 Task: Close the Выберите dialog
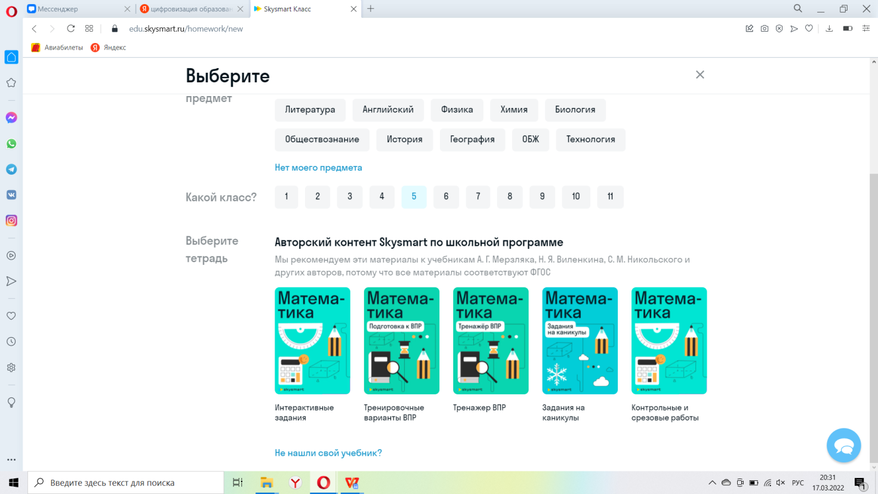[x=700, y=75]
